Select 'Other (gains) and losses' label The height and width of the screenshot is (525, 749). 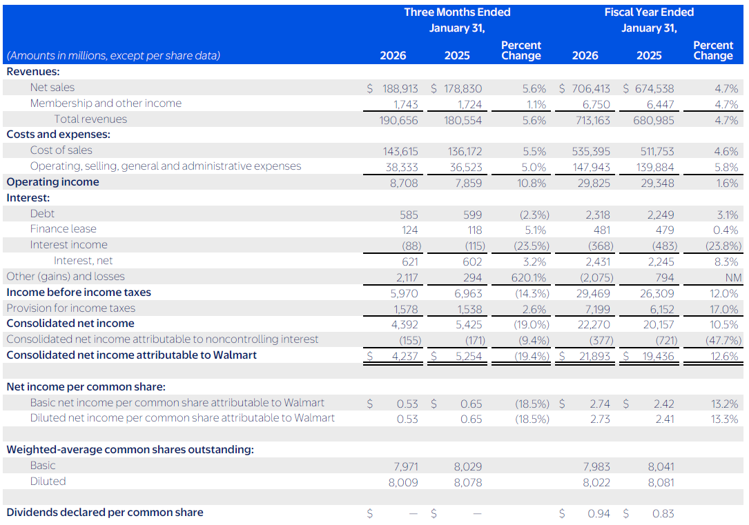pos(66,277)
